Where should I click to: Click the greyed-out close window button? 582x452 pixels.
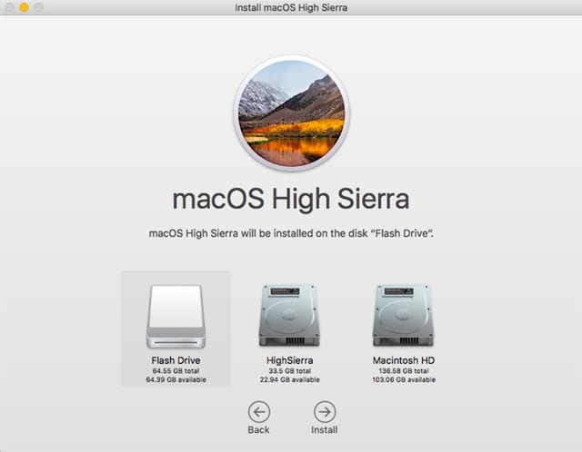pos(9,8)
